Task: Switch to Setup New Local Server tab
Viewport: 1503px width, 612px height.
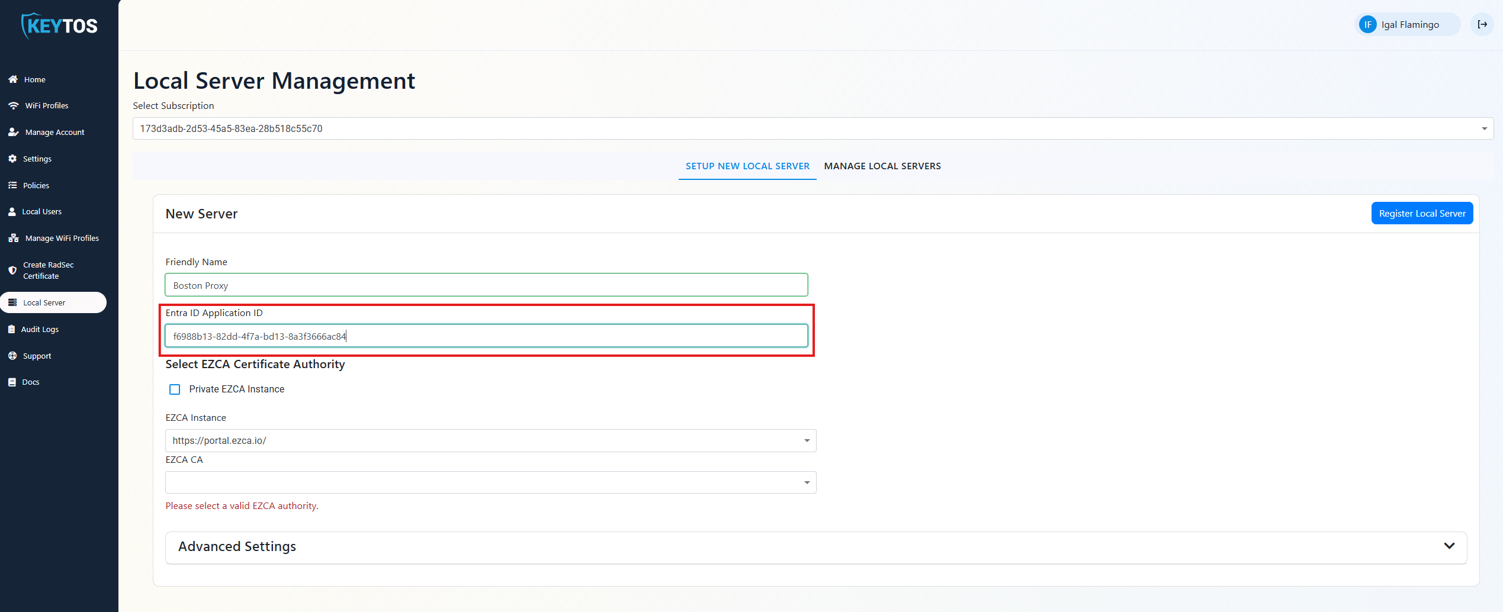Action: (747, 166)
